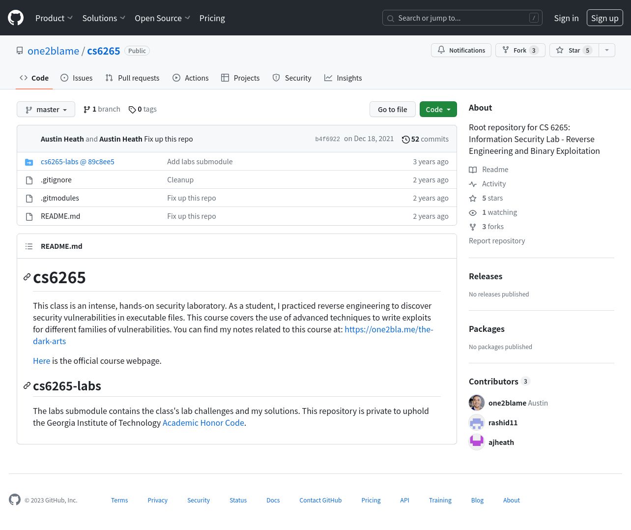Open README outline list icon
The image size is (631, 530).
(29, 246)
